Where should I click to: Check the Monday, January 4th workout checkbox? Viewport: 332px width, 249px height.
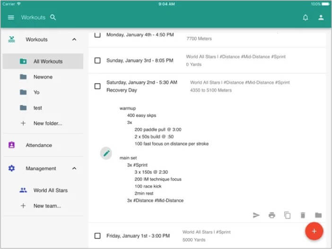pyautogui.click(x=97, y=34)
